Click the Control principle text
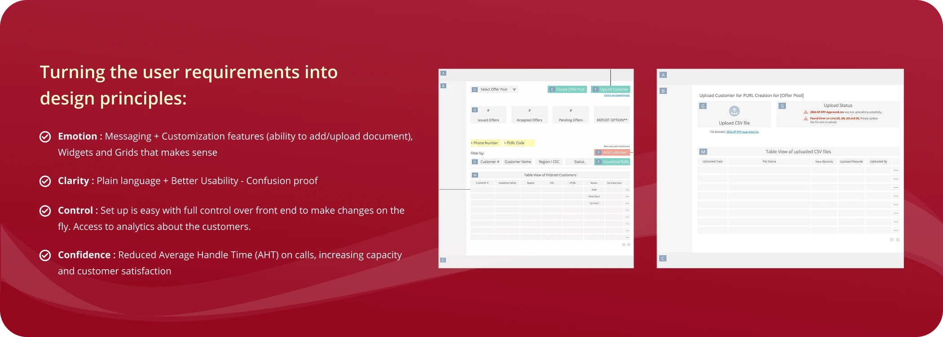 coord(231,218)
